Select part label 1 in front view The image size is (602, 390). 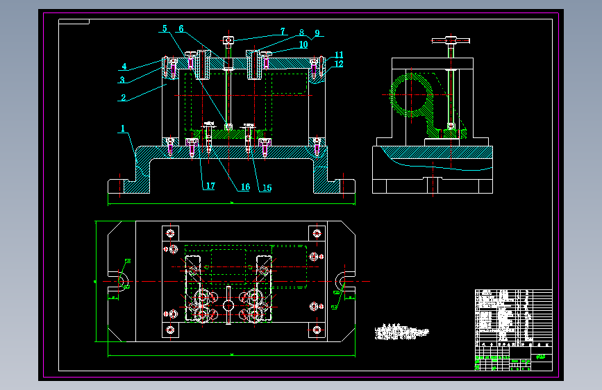pyautogui.click(x=123, y=128)
